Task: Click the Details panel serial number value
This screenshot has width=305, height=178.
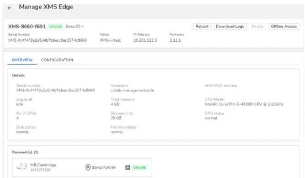Action: pos(56,90)
